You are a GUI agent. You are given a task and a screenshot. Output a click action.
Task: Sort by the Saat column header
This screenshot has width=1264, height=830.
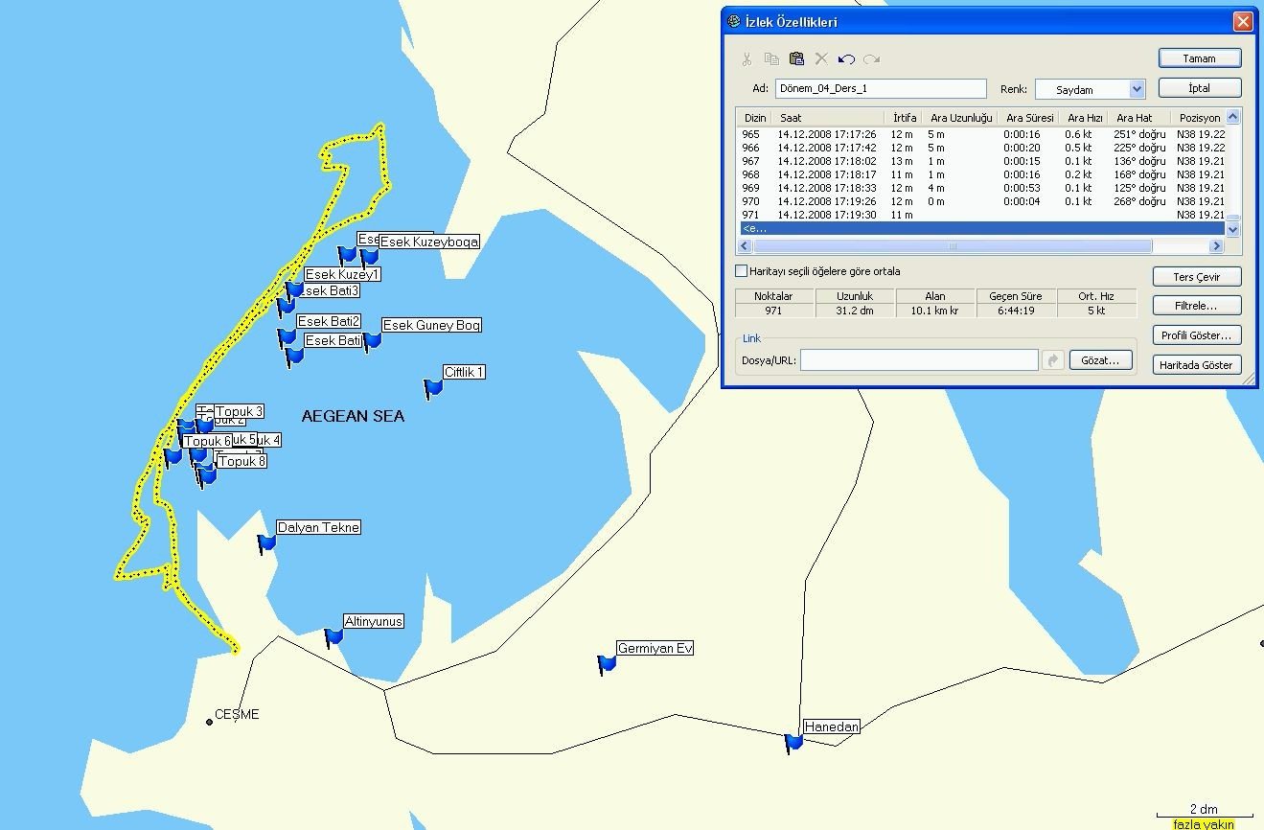[x=830, y=118]
